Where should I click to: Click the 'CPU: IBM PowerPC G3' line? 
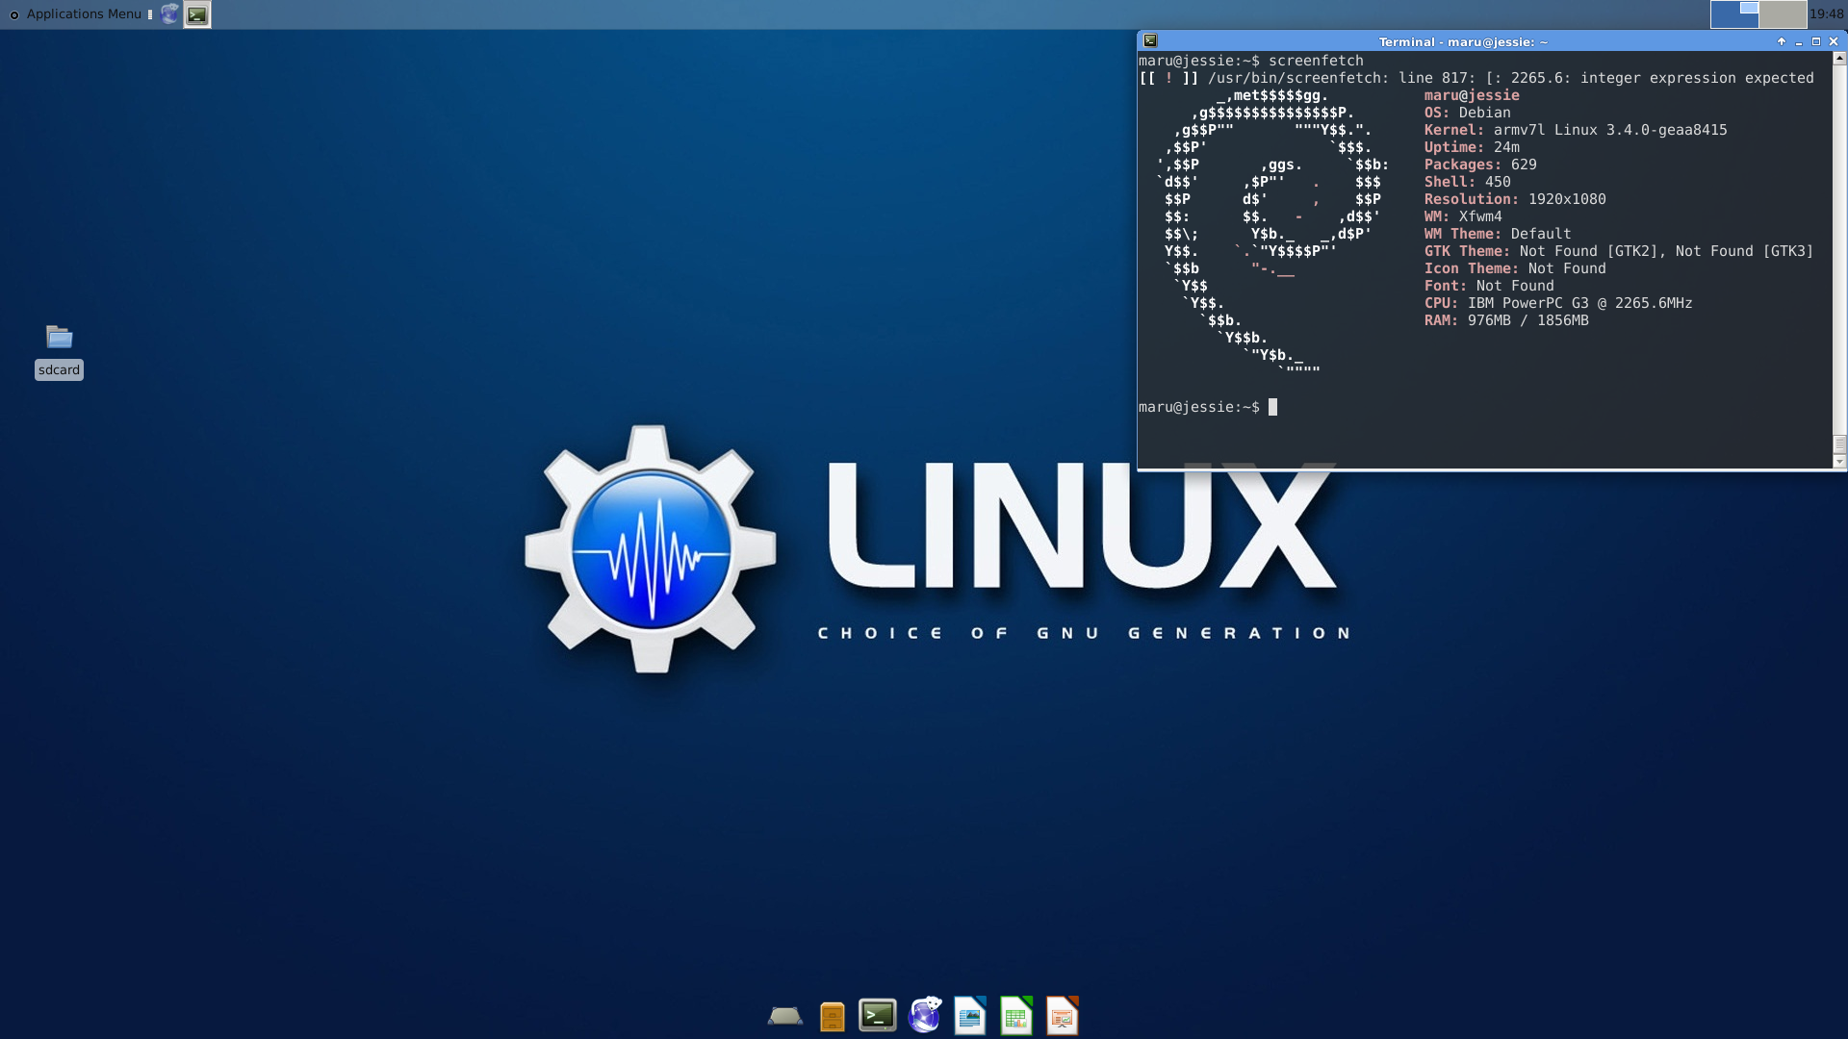coord(1558,303)
